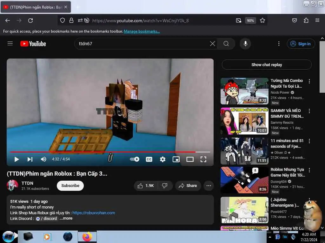325x243 pixels.
Task: Click the YouTube search magnifier button
Action: (226, 44)
